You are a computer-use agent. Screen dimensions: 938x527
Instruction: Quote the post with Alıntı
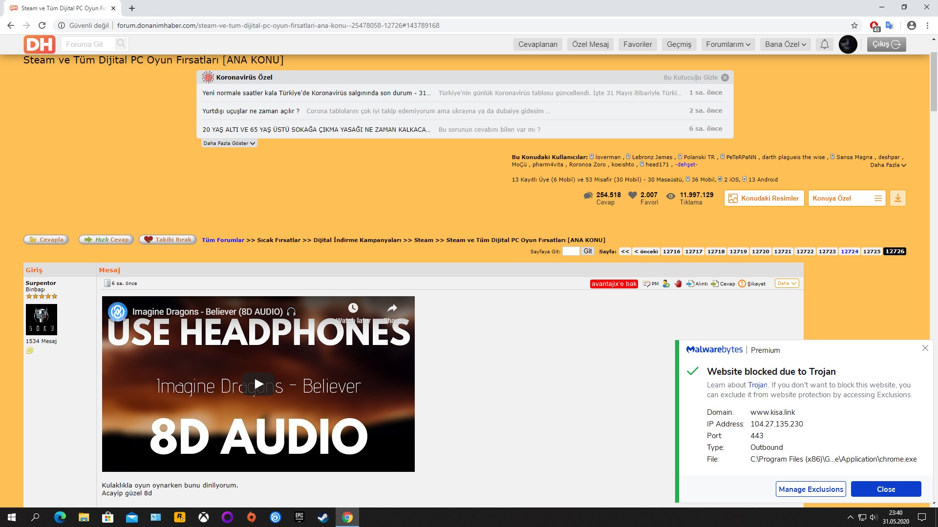[697, 284]
